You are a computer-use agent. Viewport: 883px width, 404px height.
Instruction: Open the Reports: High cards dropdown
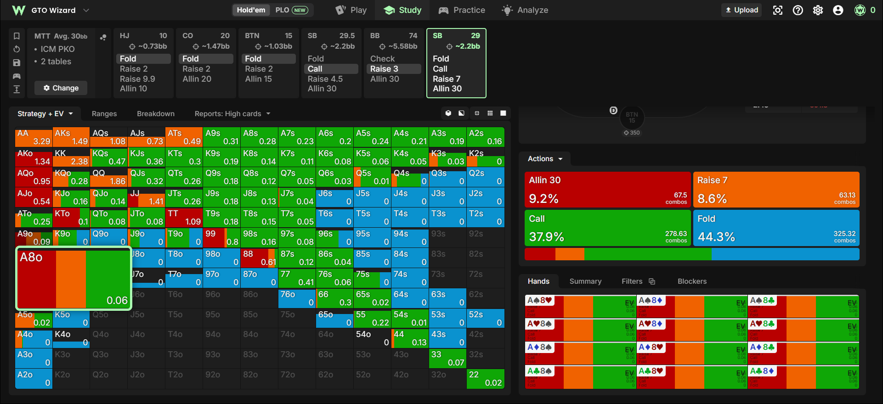pos(232,114)
